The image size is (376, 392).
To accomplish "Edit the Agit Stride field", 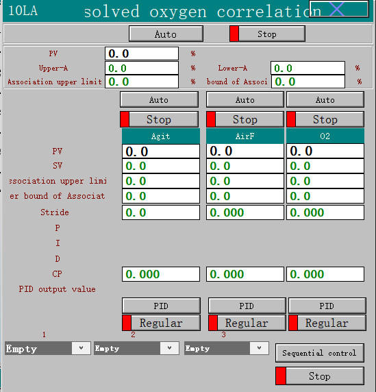I will 161,212.
